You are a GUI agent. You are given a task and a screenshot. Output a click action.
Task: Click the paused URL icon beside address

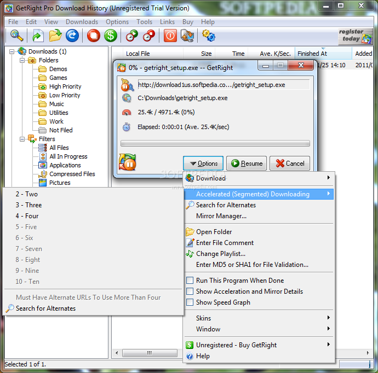(x=127, y=85)
